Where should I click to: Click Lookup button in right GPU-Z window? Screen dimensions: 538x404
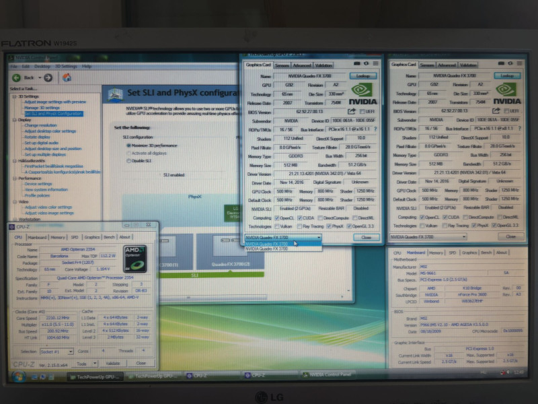(507, 75)
